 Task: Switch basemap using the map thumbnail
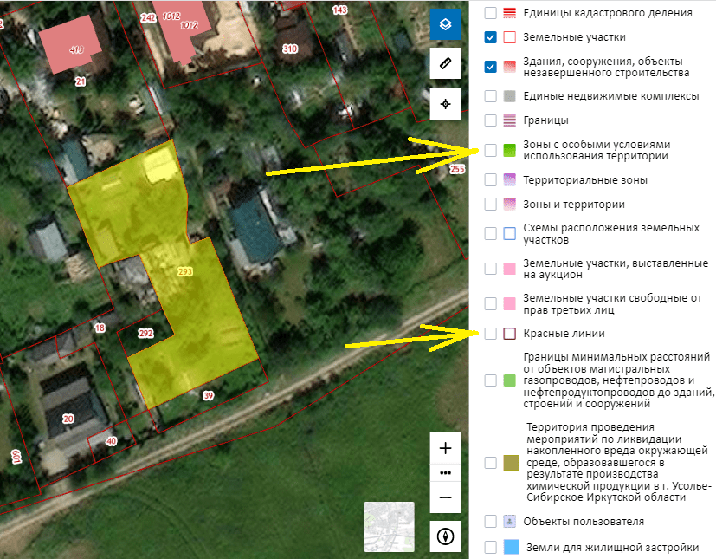[389, 525]
